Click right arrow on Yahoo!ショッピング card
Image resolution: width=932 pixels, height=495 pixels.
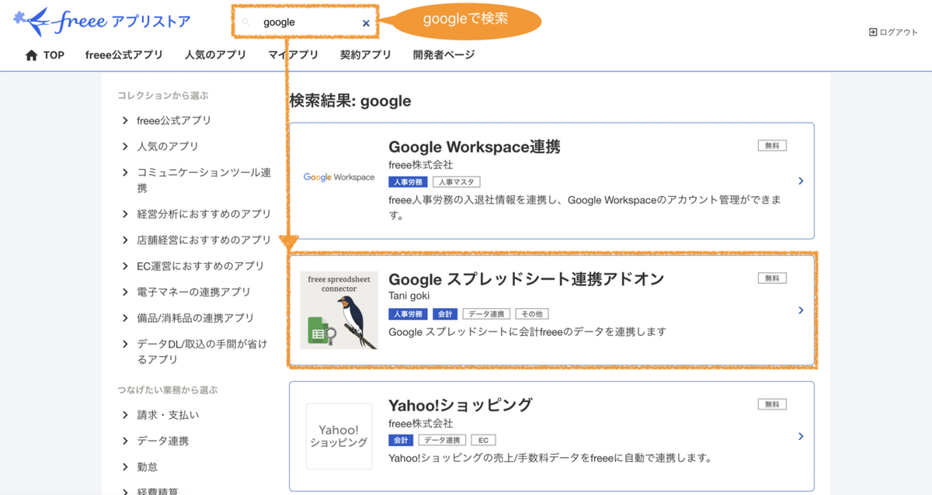pyautogui.click(x=801, y=437)
